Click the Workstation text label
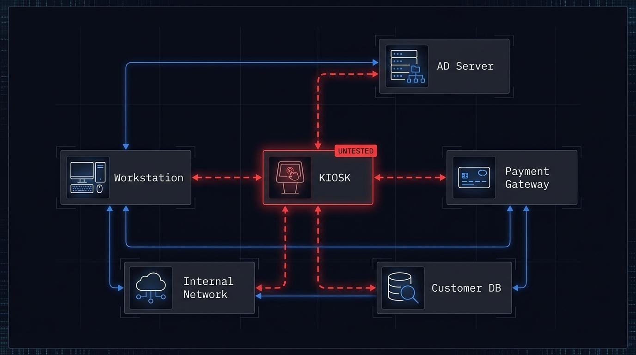This screenshot has height=355, width=636. tap(148, 177)
